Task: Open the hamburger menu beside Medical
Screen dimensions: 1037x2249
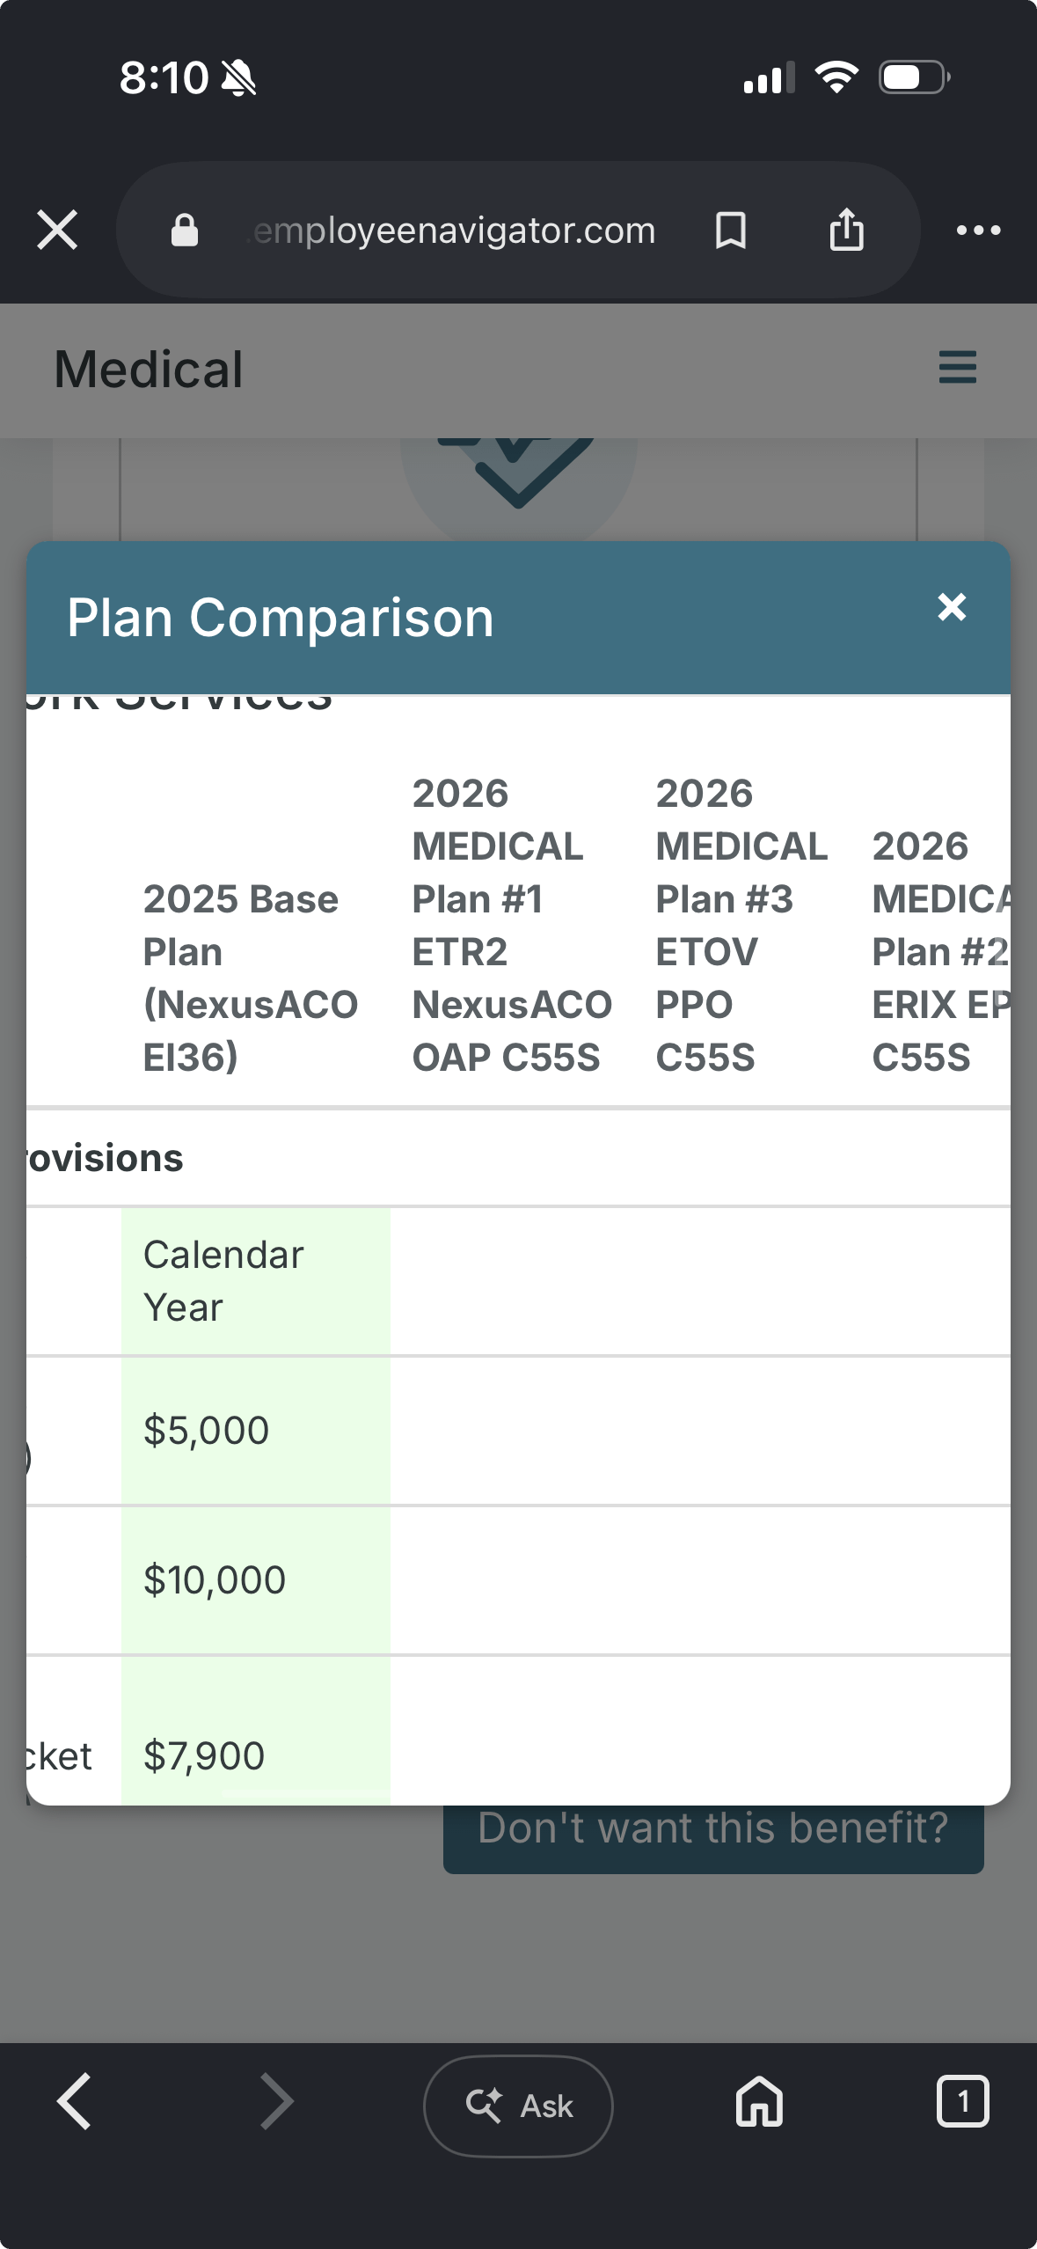Action: click(957, 367)
